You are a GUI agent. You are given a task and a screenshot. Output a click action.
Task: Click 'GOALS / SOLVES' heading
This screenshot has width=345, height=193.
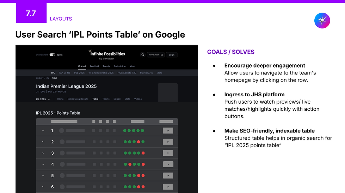(x=230, y=52)
